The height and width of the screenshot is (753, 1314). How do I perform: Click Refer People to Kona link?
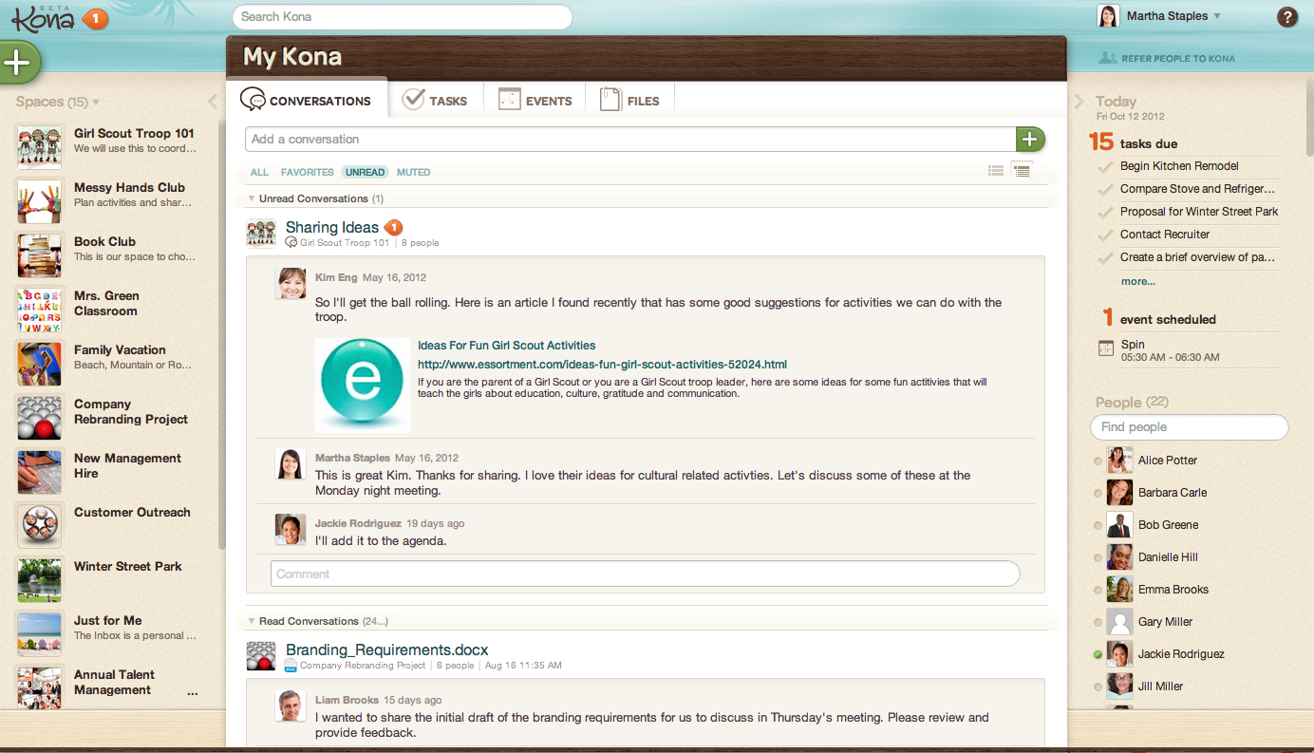[x=1167, y=58]
